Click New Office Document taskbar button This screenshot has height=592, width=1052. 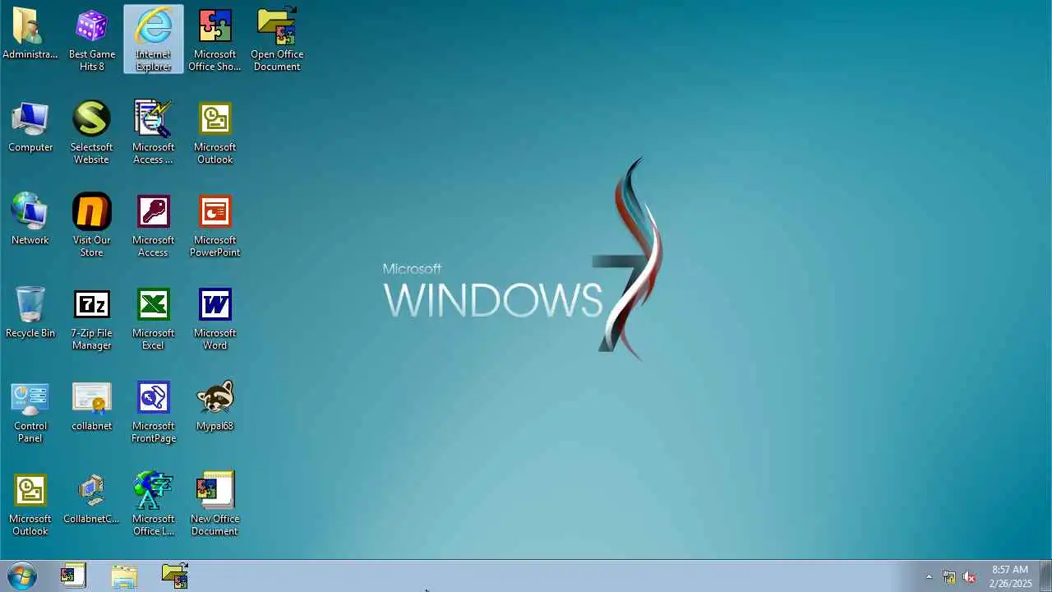[x=73, y=576]
